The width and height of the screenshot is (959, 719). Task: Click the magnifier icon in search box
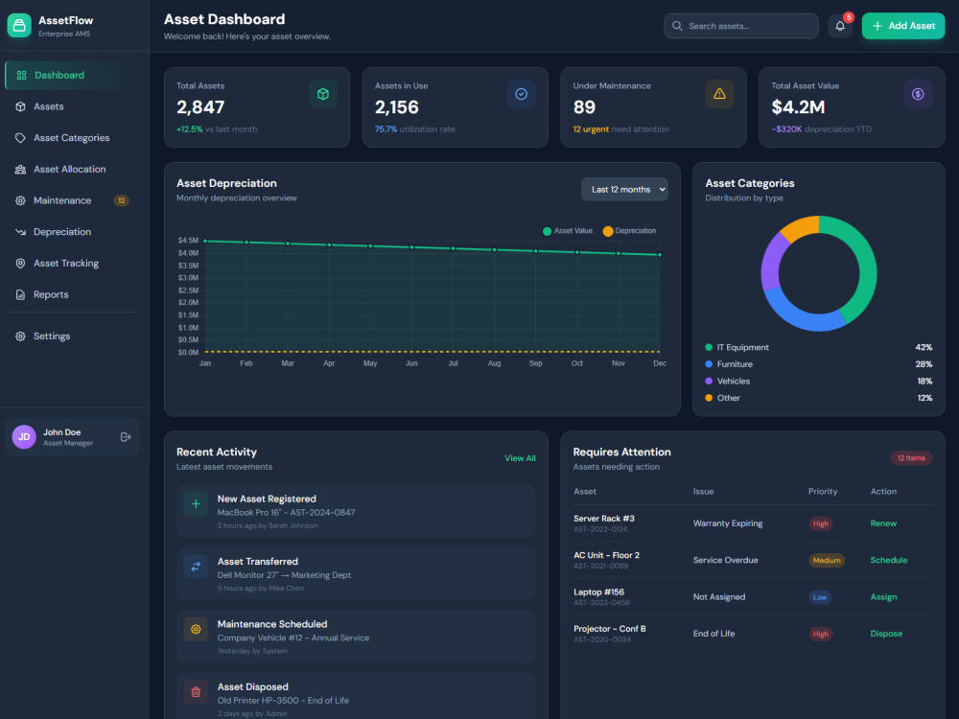pos(677,26)
